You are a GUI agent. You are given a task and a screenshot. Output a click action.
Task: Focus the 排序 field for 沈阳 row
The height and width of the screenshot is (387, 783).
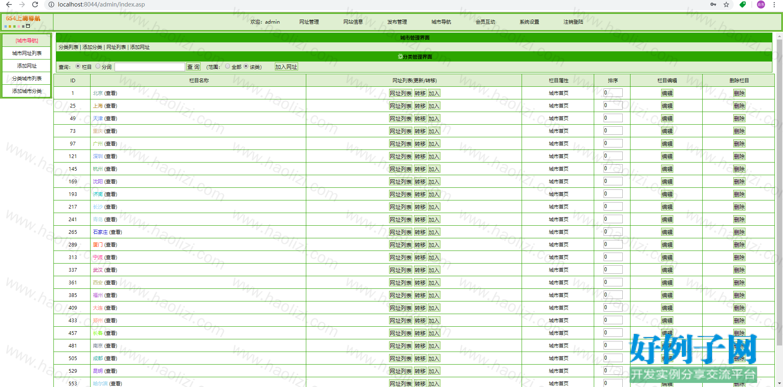613,181
